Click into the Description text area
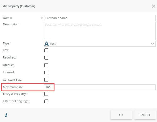This screenshot has height=122, width=157. (x=100, y=31)
